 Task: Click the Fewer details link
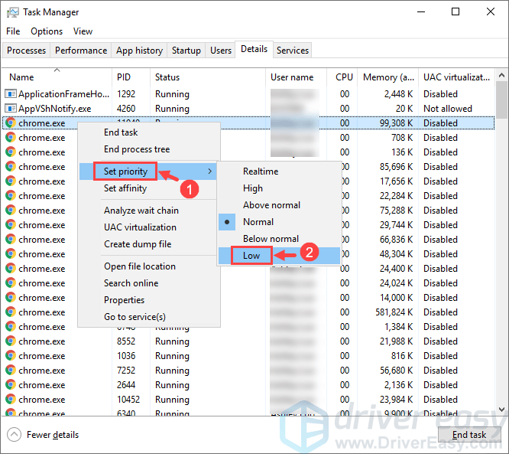pos(53,435)
